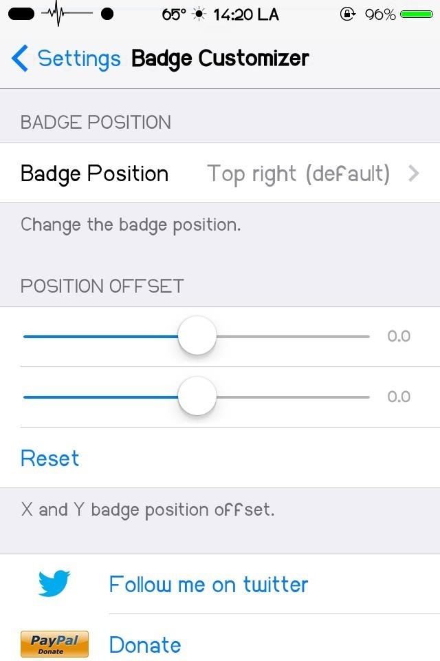The width and height of the screenshot is (440, 661).
Task: Tap the back arrow chevron icon
Action: click(21, 59)
